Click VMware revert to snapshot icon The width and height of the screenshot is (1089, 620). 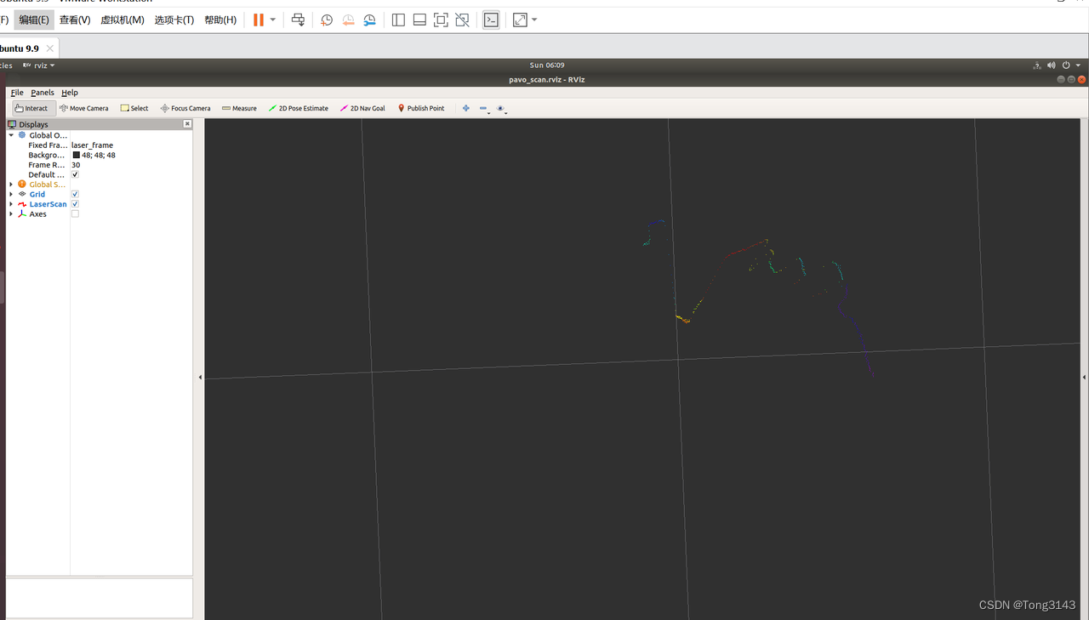tap(348, 20)
